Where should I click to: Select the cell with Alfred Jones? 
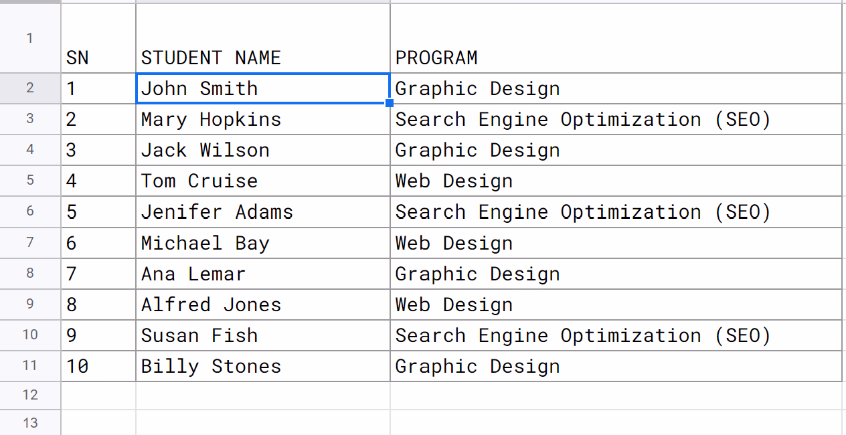(x=262, y=304)
